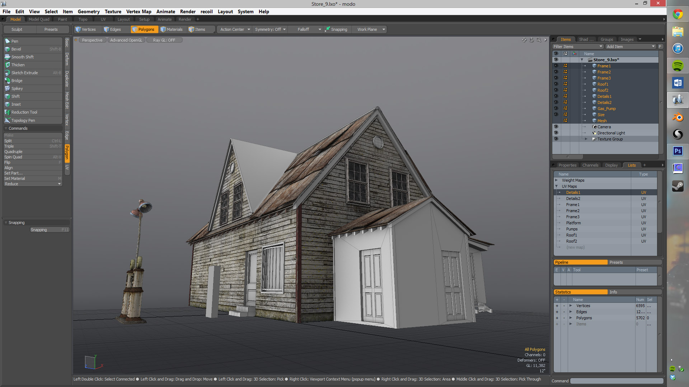Open Blender from the taskbar
This screenshot has height=387, width=689.
678,117
